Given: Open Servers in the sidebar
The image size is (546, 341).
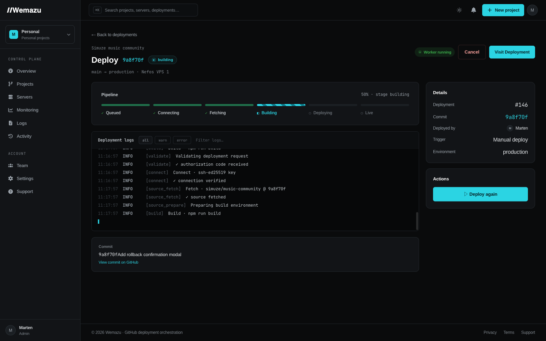Looking at the screenshot, I should click(x=40, y=97).
